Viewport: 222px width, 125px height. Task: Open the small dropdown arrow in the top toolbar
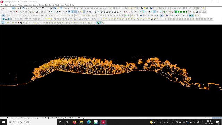(61, 8)
